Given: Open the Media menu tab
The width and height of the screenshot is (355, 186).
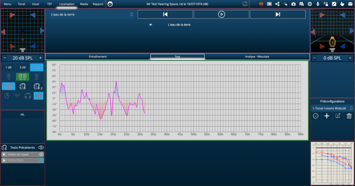Looking at the screenshot, I should [84, 4].
